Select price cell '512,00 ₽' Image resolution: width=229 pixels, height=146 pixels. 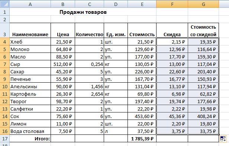coord(63,64)
